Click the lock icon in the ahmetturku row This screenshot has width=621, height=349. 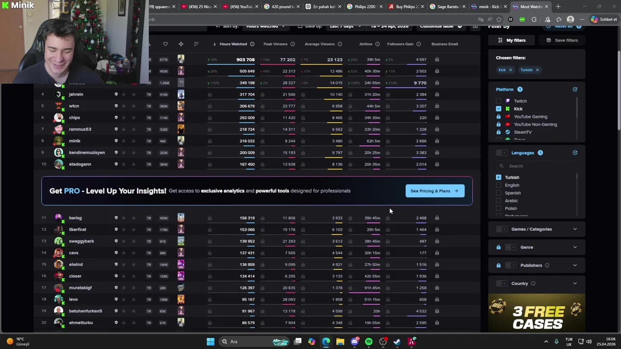[437, 323]
